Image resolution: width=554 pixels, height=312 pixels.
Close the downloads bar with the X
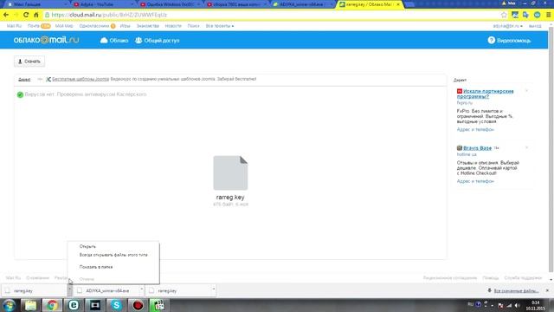tap(547, 290)
